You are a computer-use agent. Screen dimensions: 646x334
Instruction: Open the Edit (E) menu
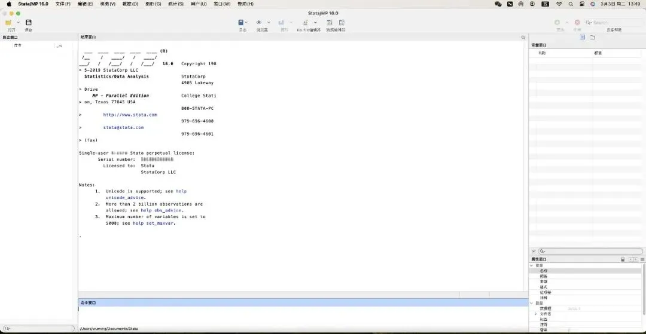point(86,4)
